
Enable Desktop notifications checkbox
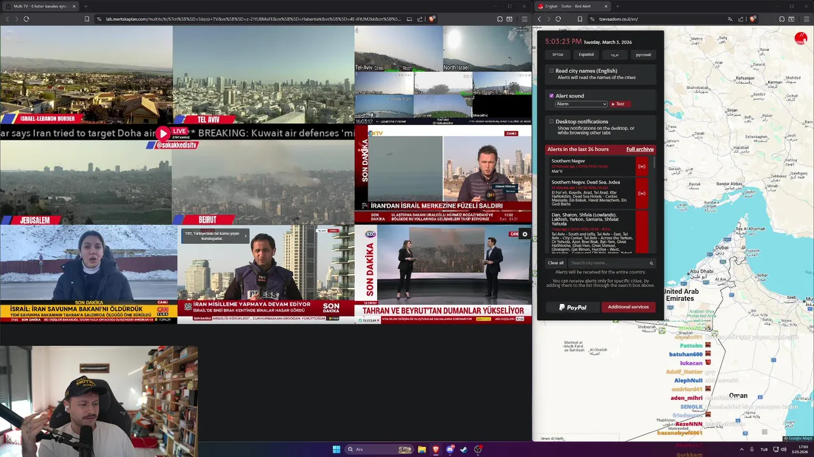(x=551, y=121)
